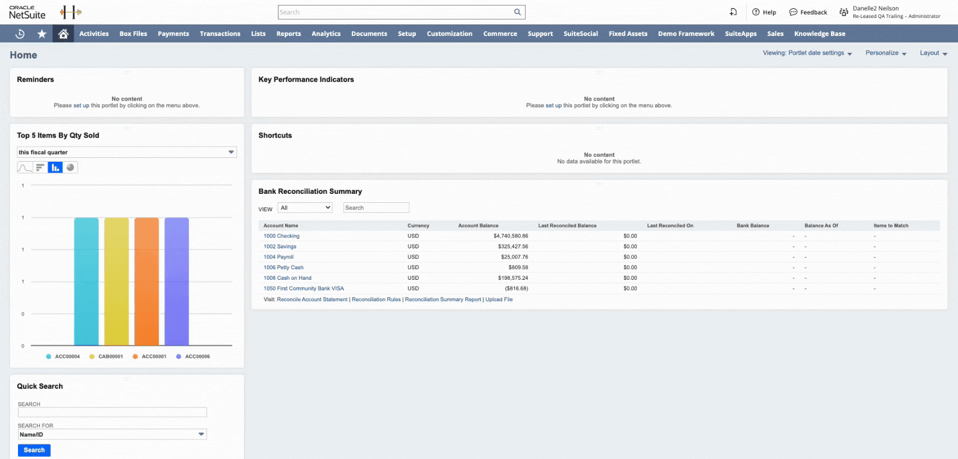
Task: Click the Last Reconciled On column header
Action: [x=670, y=226]
